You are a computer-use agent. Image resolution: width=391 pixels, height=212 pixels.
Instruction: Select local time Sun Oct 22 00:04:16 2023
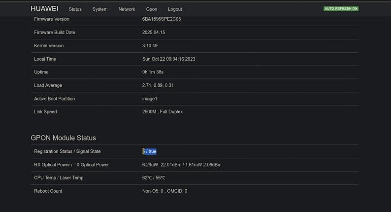[x=169, y=59]
